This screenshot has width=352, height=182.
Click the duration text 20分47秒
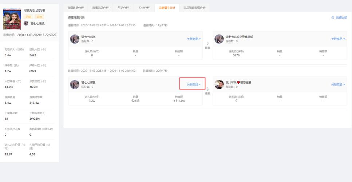162,71
